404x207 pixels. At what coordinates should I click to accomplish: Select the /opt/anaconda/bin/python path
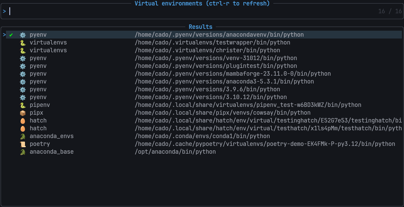(175, 152)
